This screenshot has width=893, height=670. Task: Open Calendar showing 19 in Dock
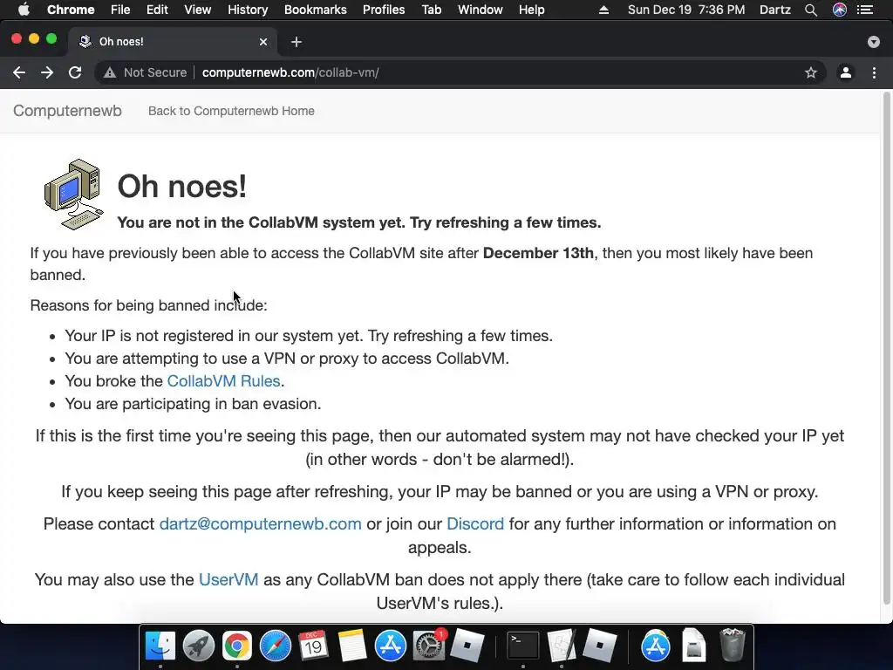click(x=313, y=646)
